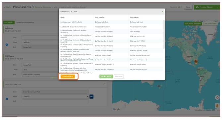Go back using the Back link
The width and height of the screenshot is (222, 120).
coord(8,7)
